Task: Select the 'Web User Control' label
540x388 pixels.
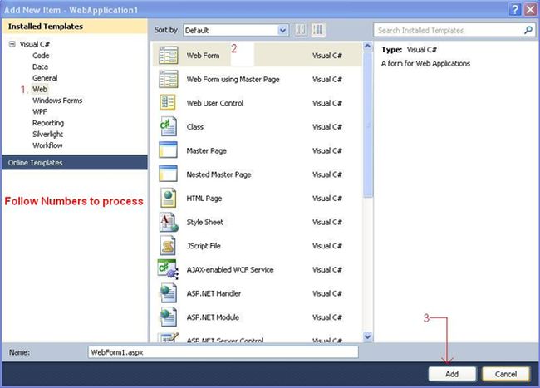Action: pyautogui.click(x=215, y=103)
